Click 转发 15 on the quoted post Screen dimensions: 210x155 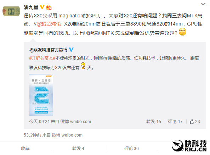pyautogui.click(x=154, y=122)
